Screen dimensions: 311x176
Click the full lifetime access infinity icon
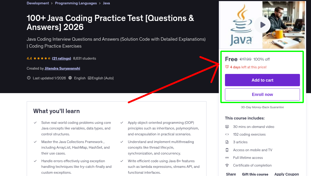tap(227, 158)
